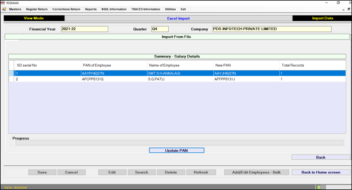Open the Corrections Return menu

[x=66, y=9]
